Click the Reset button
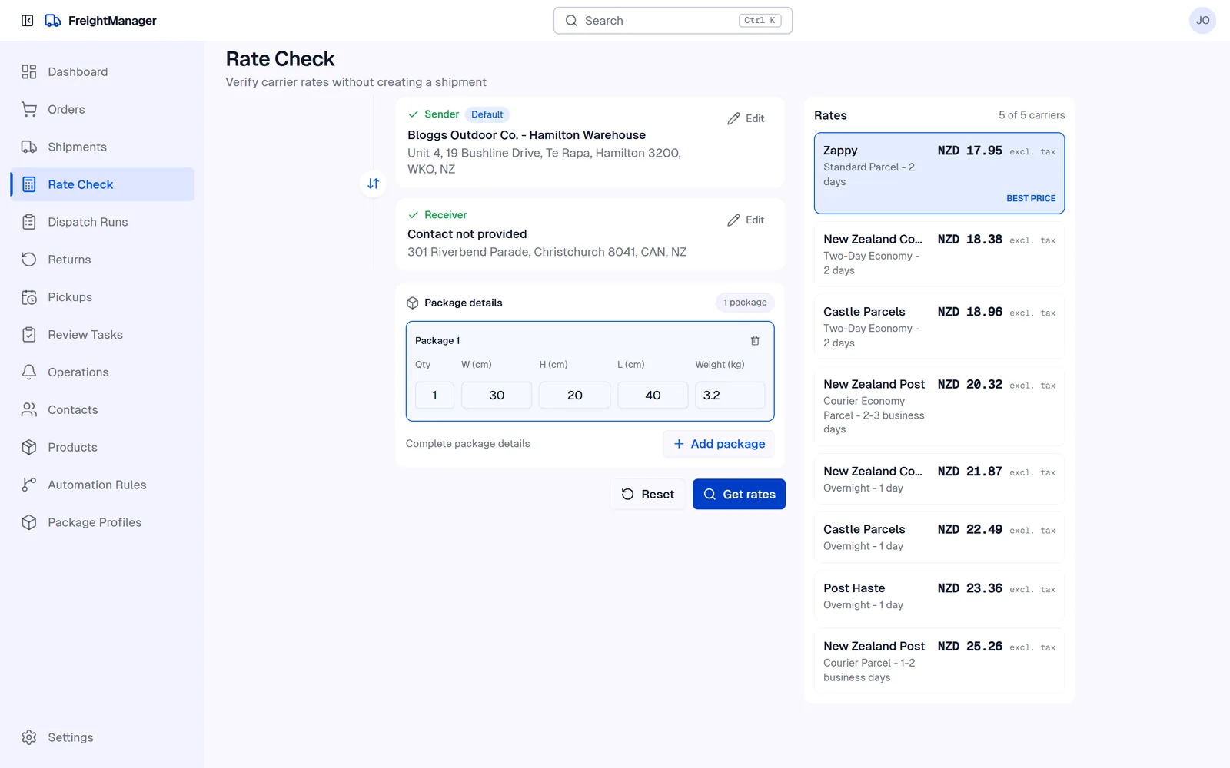This screenshot has width=1230, height=768. [x=648, y=495]
